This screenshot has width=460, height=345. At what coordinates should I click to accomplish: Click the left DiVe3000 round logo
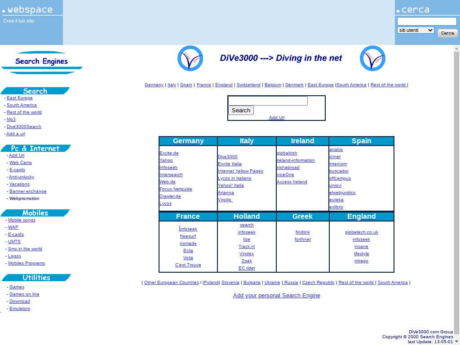[190, 58]
